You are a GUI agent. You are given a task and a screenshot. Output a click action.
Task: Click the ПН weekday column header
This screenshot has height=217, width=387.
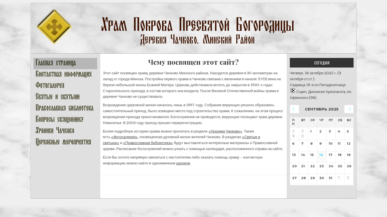click(294, 122)
